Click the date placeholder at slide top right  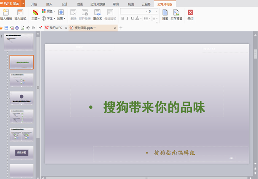(x=225, y=49)
